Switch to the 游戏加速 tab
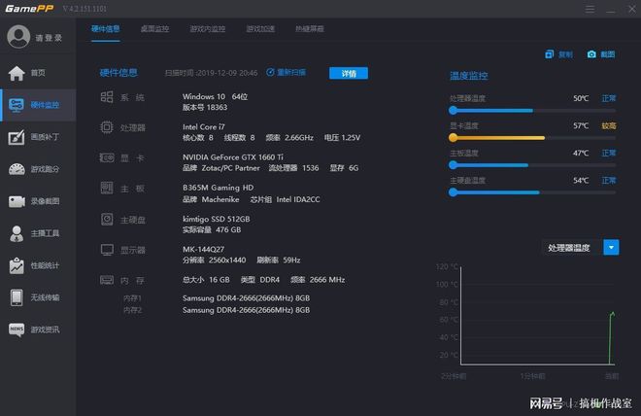The height and width of the screenshot is (416, 641). coord(260,28)
